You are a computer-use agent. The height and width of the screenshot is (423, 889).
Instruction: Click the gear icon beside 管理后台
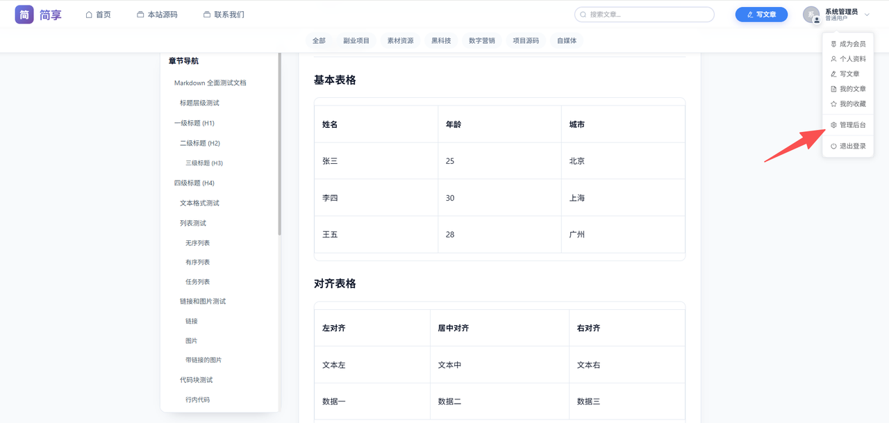[x=832, y=124]
